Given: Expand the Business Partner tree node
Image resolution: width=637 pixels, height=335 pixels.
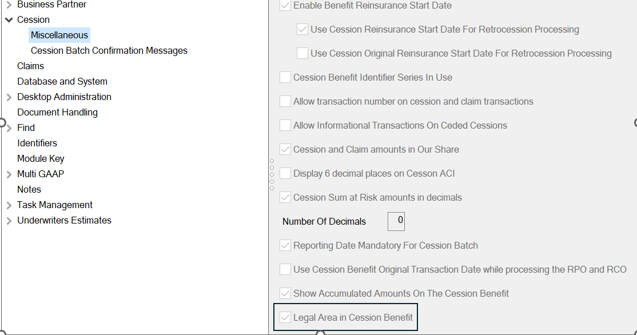Looking at the screenshot, I should pyautogui.click(x=9, y=5).
